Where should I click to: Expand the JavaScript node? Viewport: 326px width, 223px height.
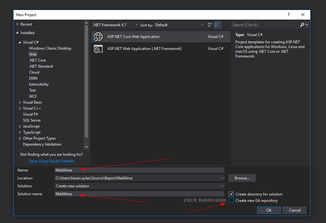point(20,126)
